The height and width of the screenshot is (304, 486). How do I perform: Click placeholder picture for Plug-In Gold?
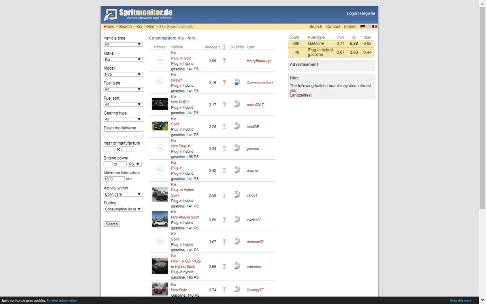(160, 60)
